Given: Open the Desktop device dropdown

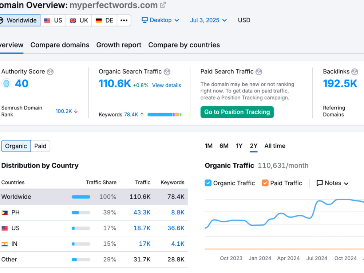Looking at the screenshot, I should (x=161, y=20).
